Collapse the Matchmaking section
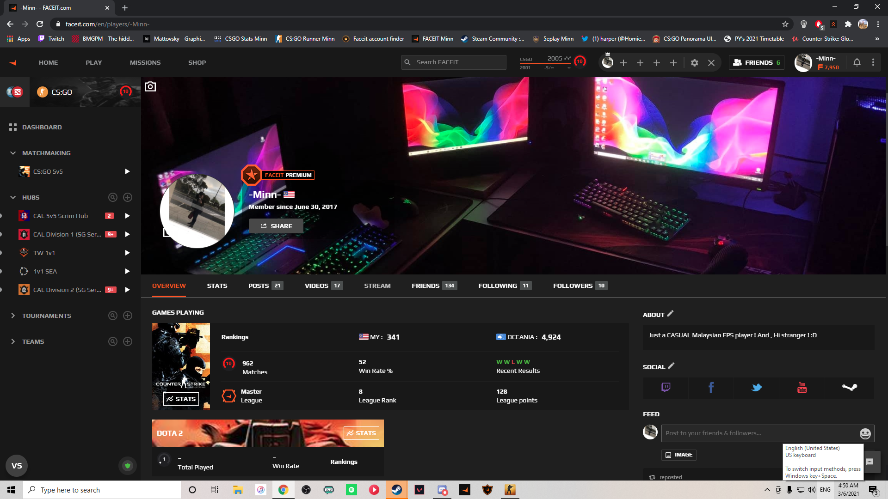The width and height of the screenshot is (888, 499). click(x=13, y=153)
